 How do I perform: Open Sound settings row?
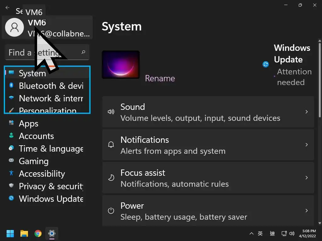208,112
